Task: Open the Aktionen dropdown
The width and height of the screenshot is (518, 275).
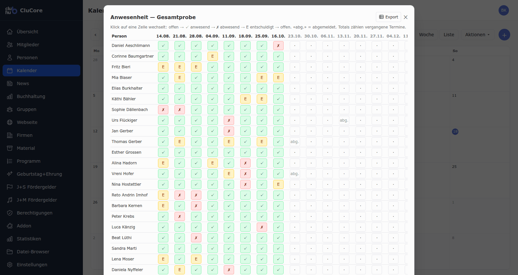Action: (x=477, y=35)
